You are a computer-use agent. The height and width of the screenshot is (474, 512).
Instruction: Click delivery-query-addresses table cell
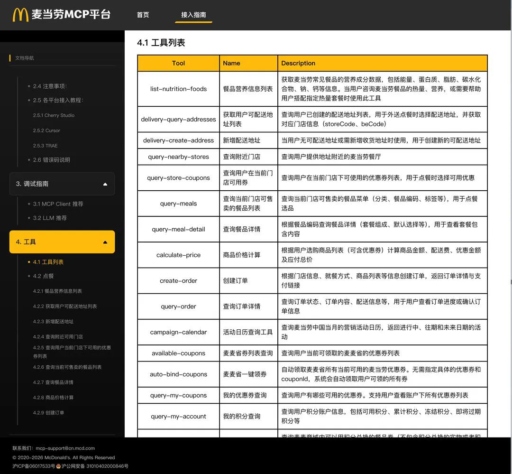click(178, 119)
